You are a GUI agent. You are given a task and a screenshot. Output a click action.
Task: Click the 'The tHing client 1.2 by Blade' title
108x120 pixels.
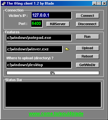click(30, 3)
